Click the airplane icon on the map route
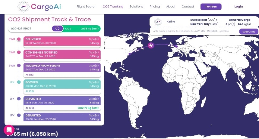Screen dimensions: 259x139 pos(151,45)
